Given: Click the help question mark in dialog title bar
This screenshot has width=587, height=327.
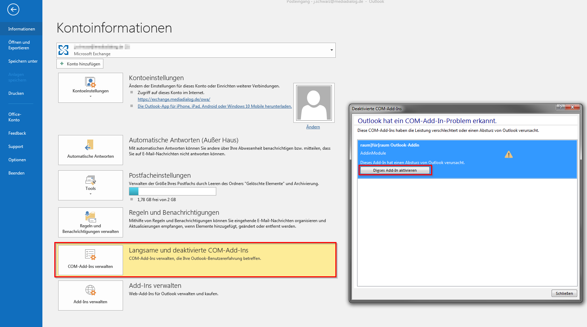Looking at the screenshot, I should point(560,107).
